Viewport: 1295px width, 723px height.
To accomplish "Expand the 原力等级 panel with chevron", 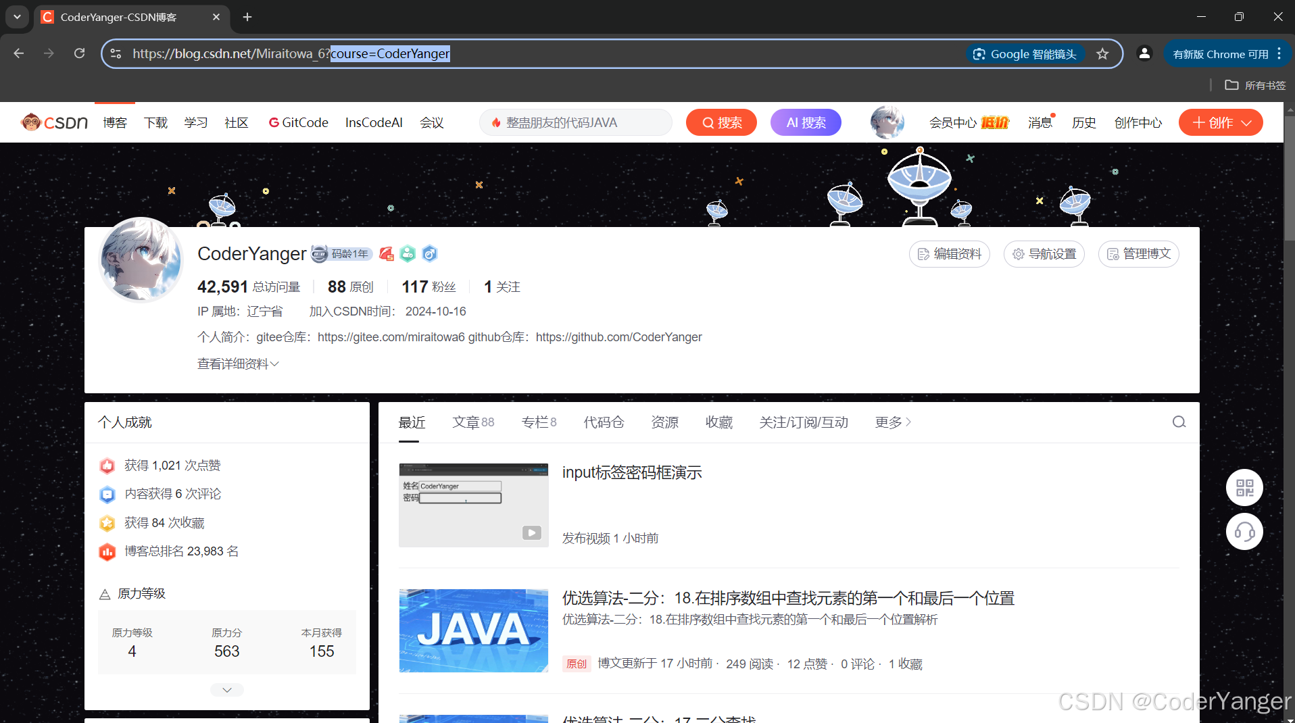I will [227, 690].
